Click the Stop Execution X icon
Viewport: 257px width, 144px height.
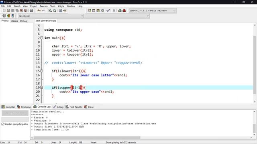click(114, 11)
